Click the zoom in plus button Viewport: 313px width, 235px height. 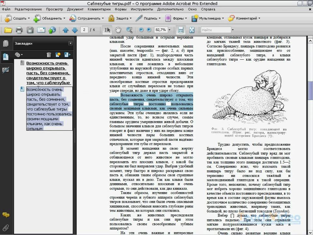(x=149, y=30)
